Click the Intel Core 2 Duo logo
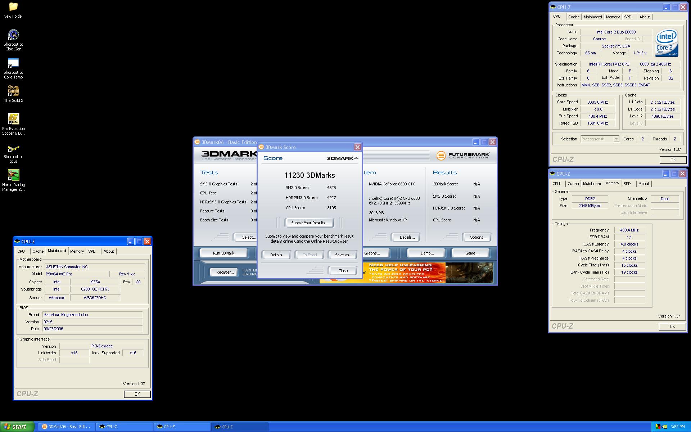 (667, 43)
